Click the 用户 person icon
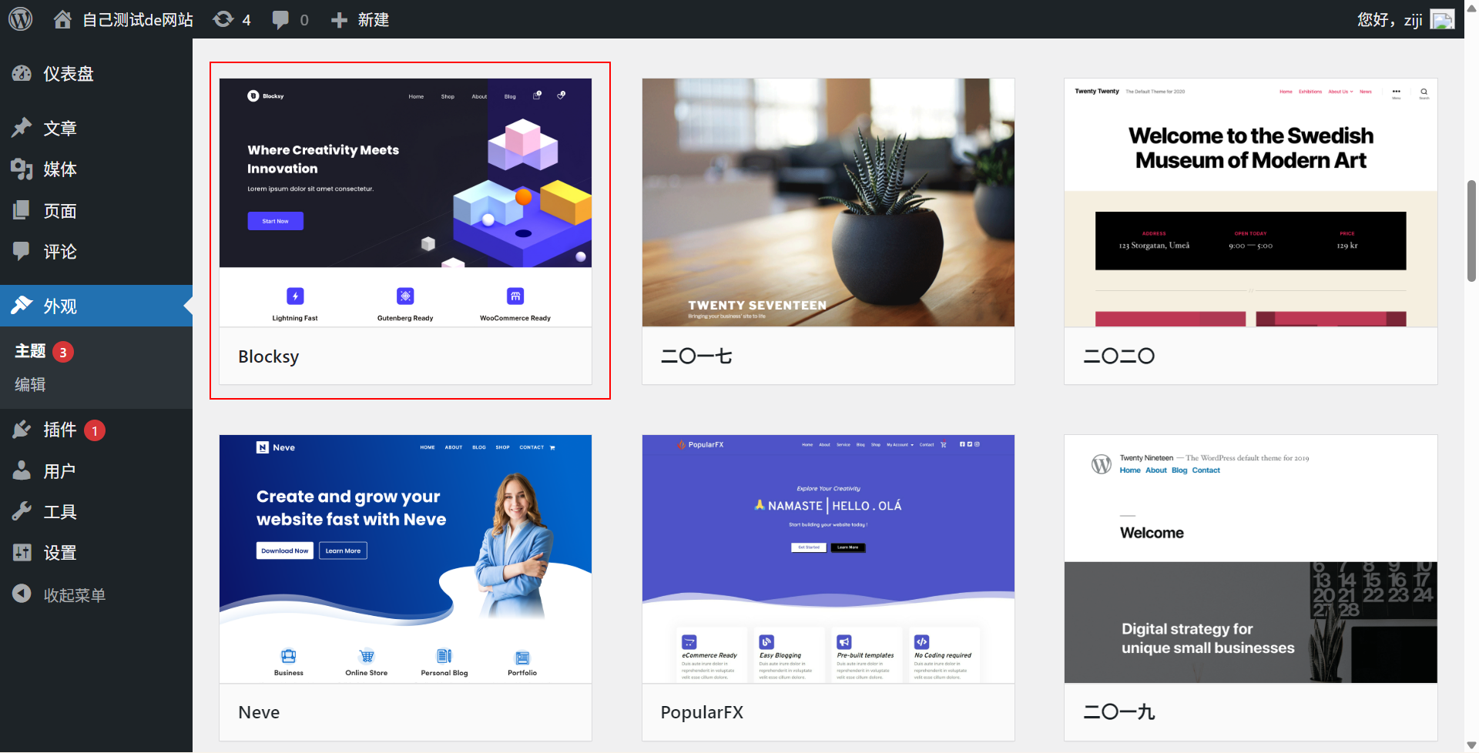The width and height of the screenshot is (1479, 753). click(22, 470)
